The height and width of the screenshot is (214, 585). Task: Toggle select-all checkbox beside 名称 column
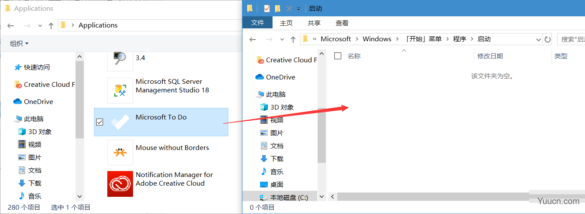(x=338, y=56)
